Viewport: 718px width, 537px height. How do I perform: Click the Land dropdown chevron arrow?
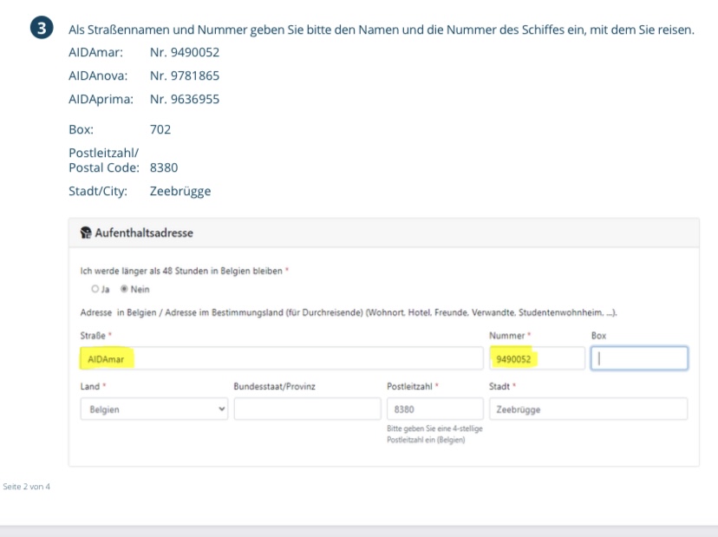[x=221, y=409]
